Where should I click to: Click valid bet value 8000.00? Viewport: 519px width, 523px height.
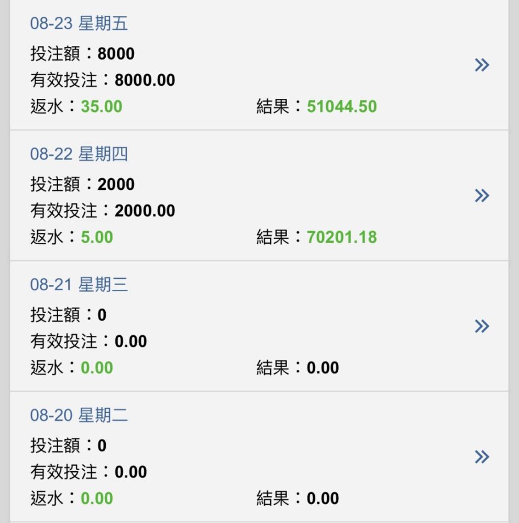coord(145,81)
